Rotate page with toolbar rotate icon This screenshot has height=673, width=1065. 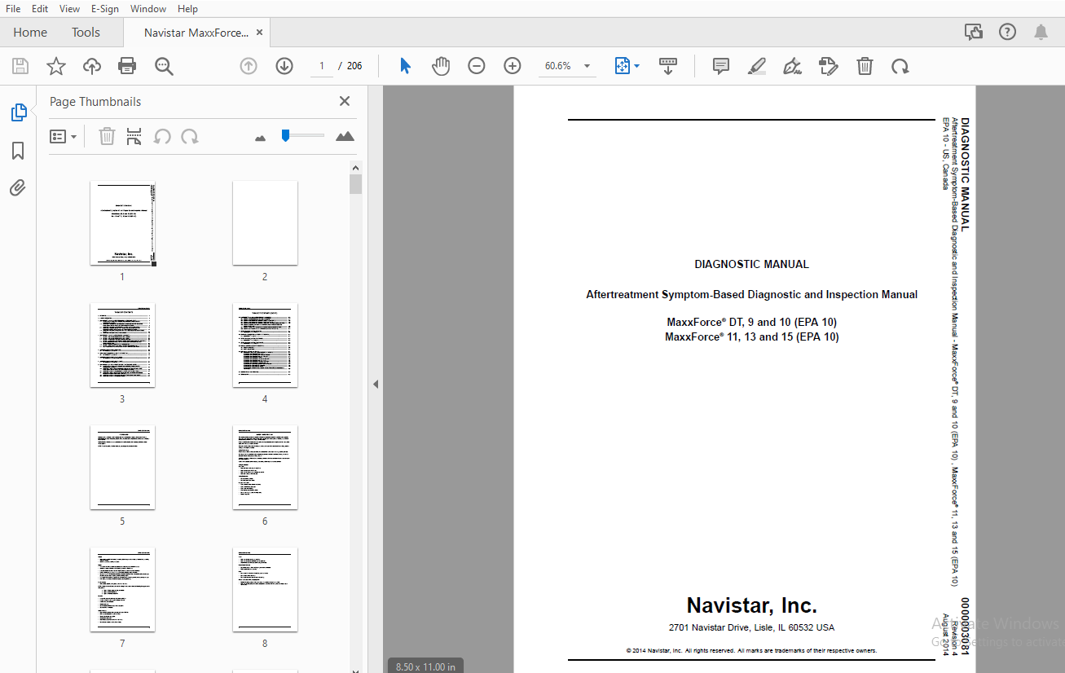click(900, 66)
